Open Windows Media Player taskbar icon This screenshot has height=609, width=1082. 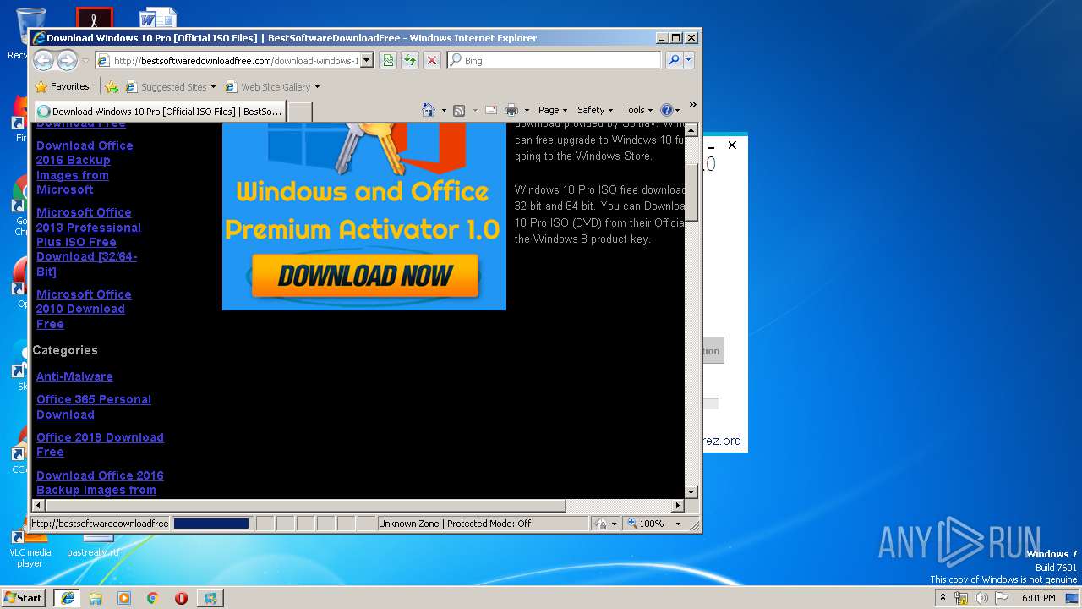tap(124, 597)
